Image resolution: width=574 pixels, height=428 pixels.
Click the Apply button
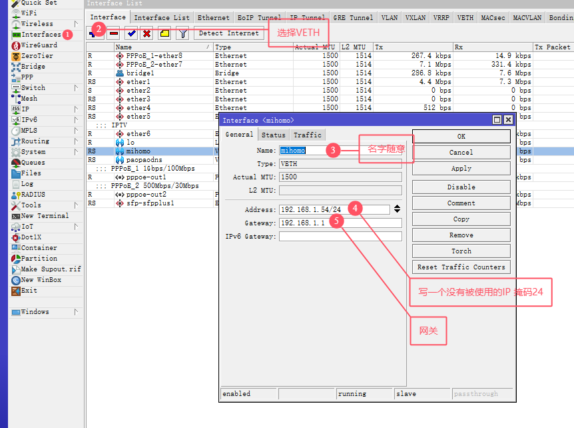[461, 168]
